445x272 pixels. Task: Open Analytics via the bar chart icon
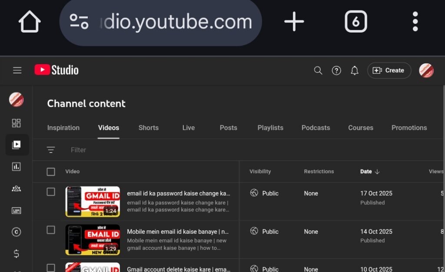[16, 167]
